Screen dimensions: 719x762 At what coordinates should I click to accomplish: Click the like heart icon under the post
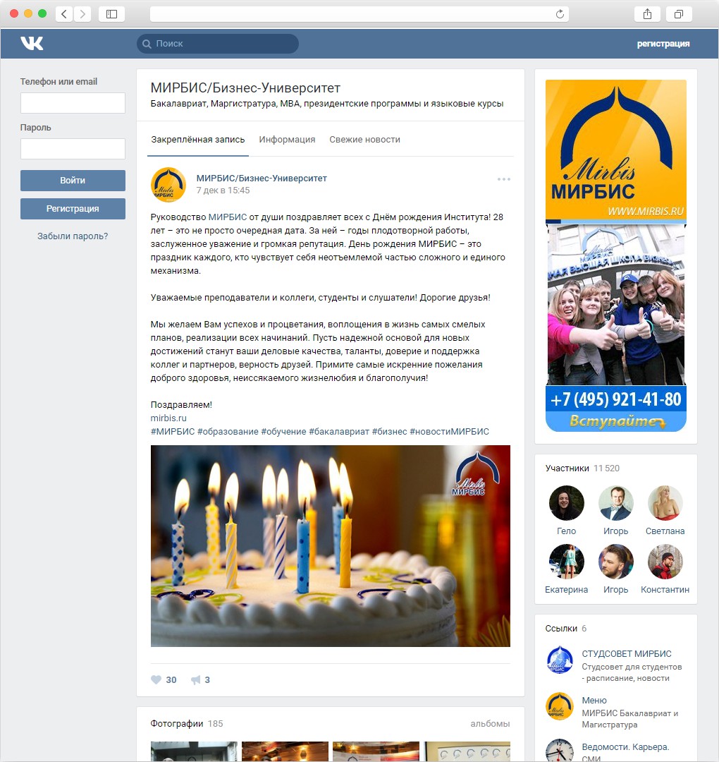(x=156, y=679)
